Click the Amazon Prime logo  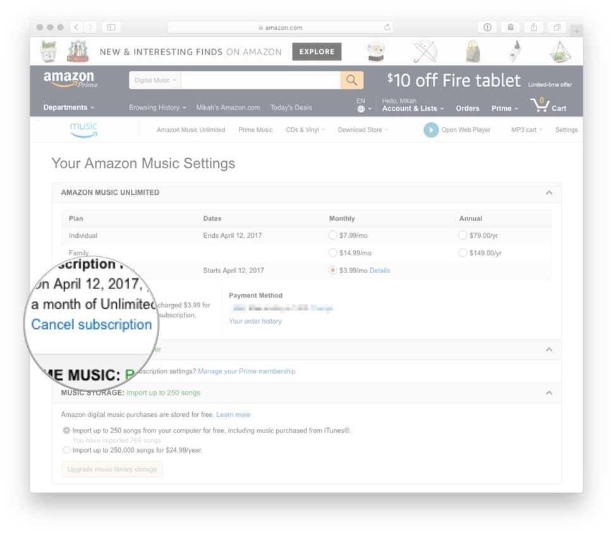point(70,80)
